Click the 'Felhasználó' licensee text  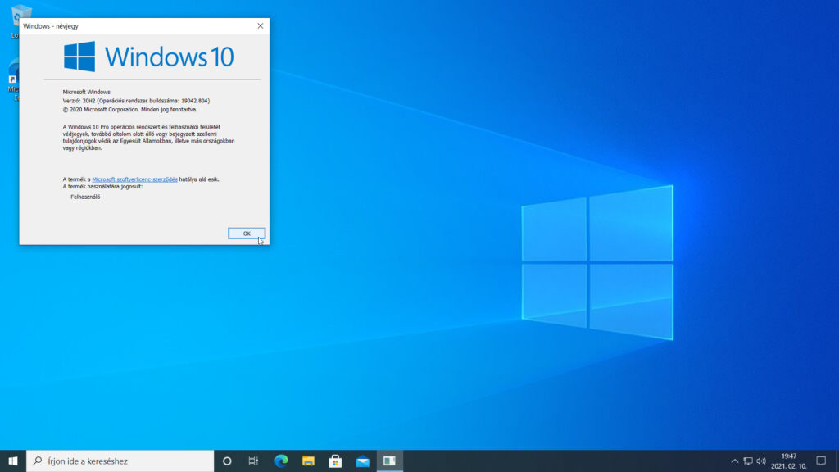(x=85, y=197)
